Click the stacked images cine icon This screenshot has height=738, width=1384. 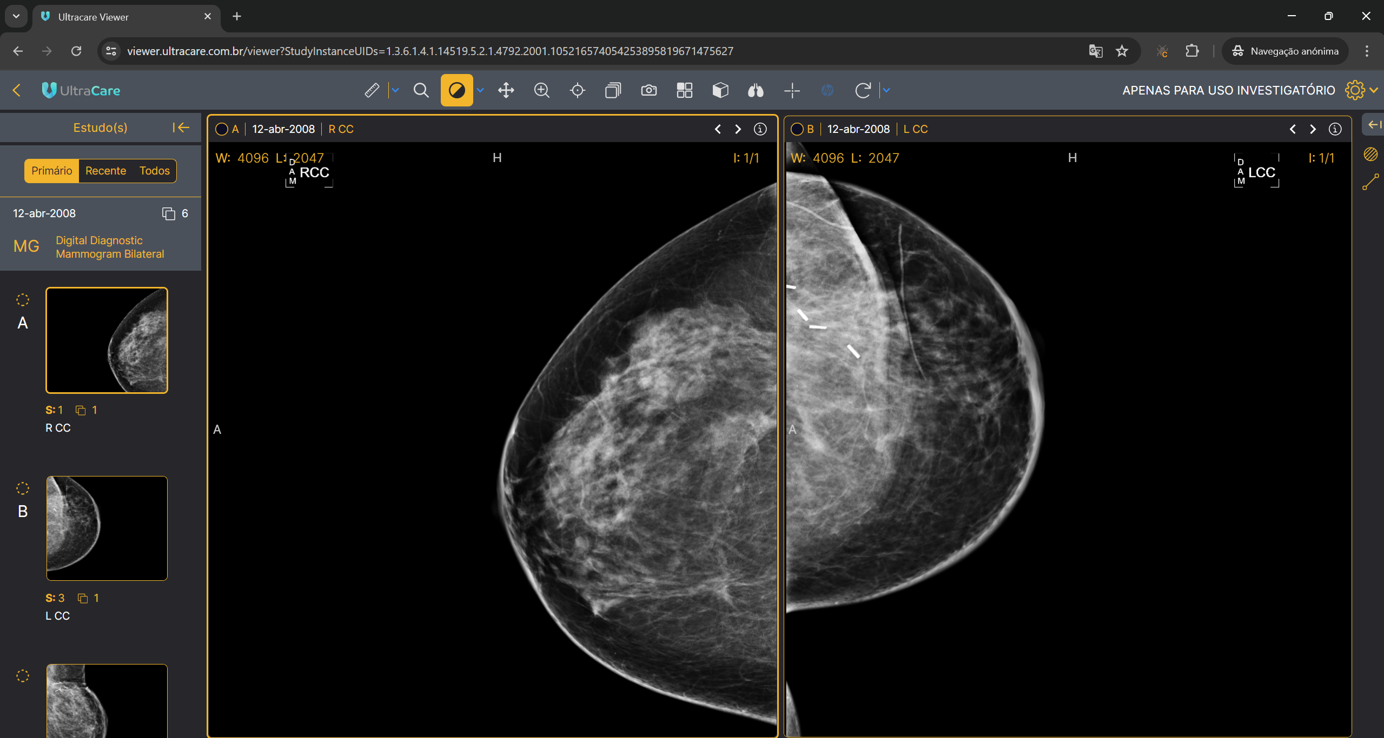point(613,90)
